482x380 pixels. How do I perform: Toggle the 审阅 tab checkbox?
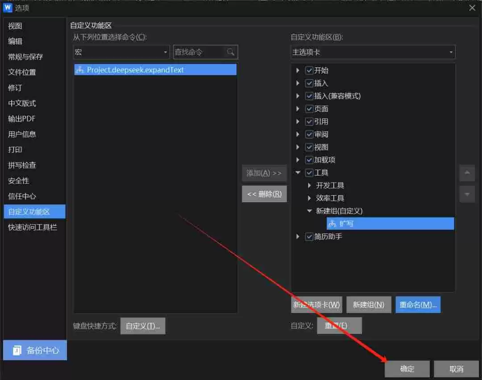click(x=309, y=134)
